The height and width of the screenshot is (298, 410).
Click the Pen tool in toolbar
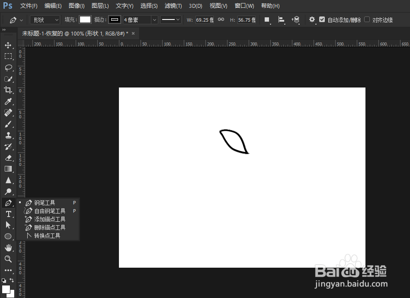tap(8, 203)
